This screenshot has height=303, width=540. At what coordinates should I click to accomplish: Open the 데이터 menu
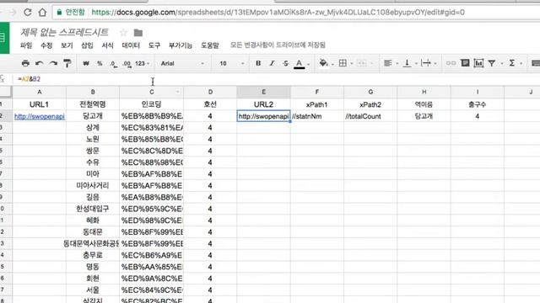131,45
